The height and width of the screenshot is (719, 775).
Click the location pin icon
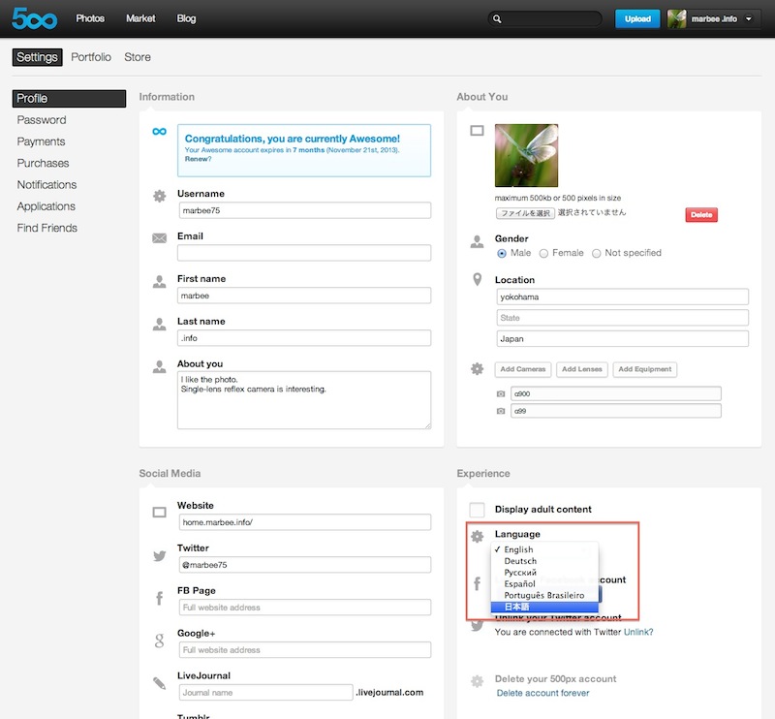[x=477, y=280]
